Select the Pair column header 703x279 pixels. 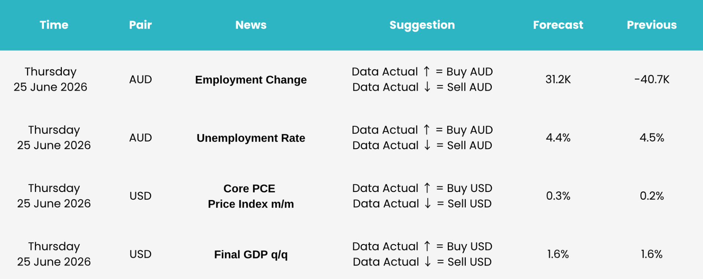click(x=140, y=25)
